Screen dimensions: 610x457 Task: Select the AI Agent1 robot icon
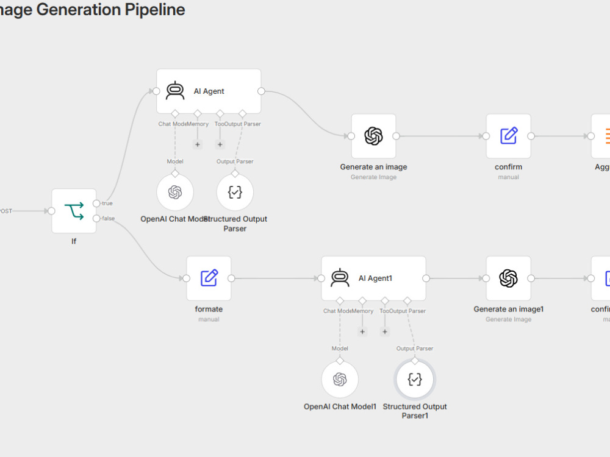[340, 278]
